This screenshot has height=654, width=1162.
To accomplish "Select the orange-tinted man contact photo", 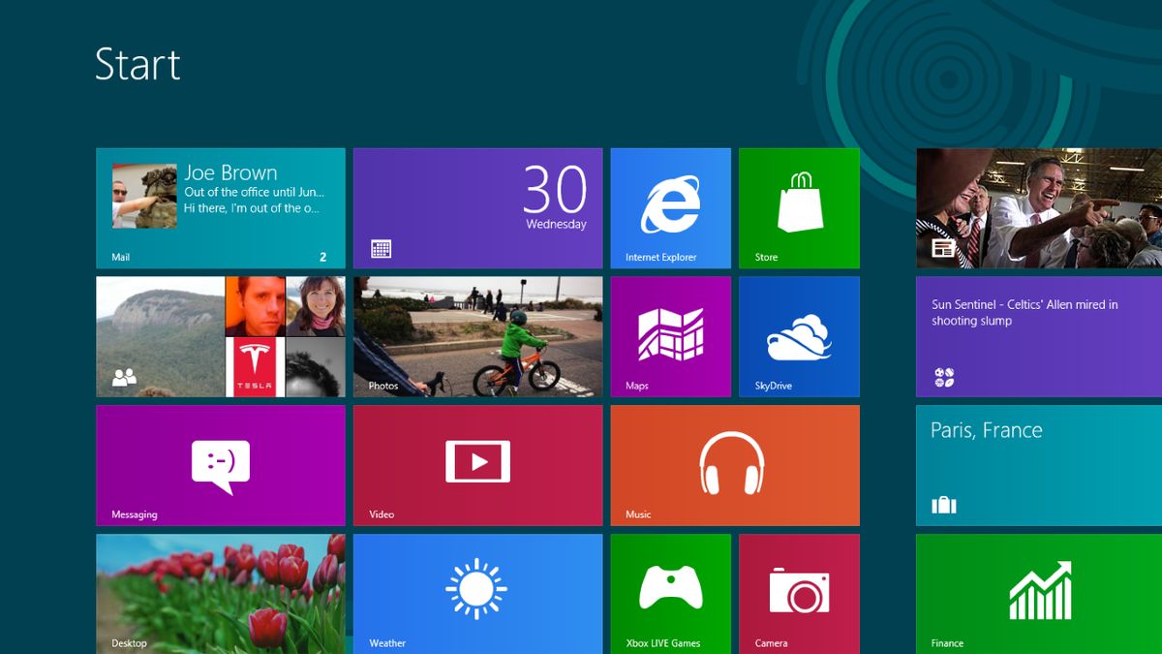I will [256, 306].
